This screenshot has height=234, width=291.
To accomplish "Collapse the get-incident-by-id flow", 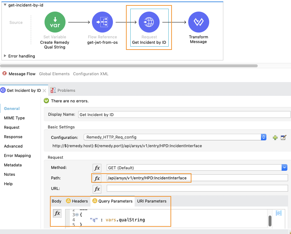I will click(5, 5).
